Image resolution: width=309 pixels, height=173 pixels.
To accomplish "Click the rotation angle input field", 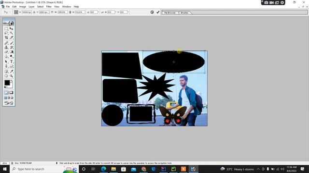I will click(94, 12).
